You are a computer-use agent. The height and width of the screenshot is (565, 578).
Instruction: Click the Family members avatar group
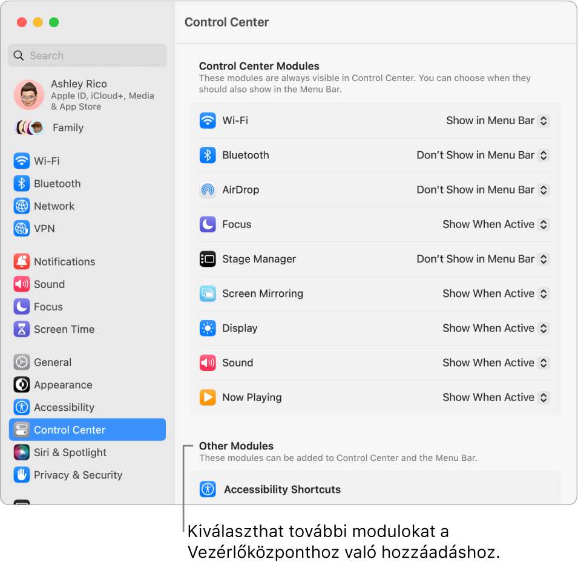coord(30,128)
